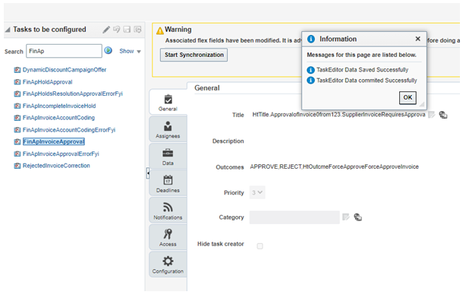Run the search with green arrow icon

click(x=109, y=51)
